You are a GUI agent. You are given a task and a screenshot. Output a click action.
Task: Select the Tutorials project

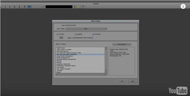tap(59, 70)
